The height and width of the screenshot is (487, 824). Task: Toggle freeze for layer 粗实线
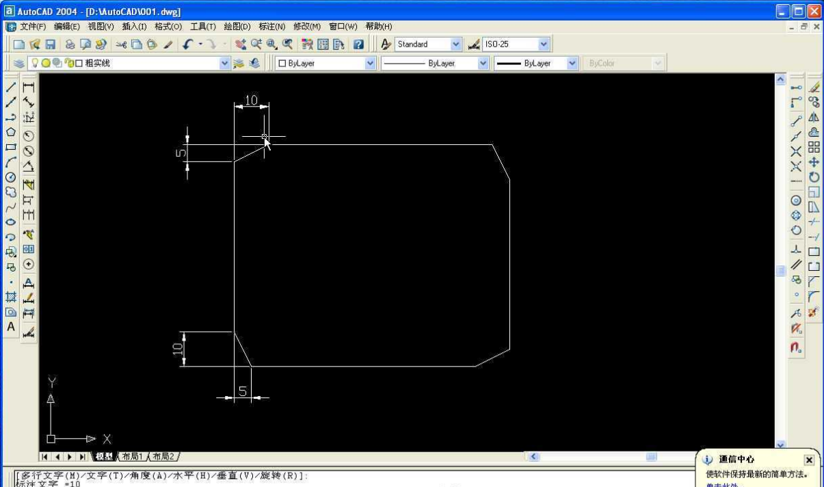click(46, 63)
